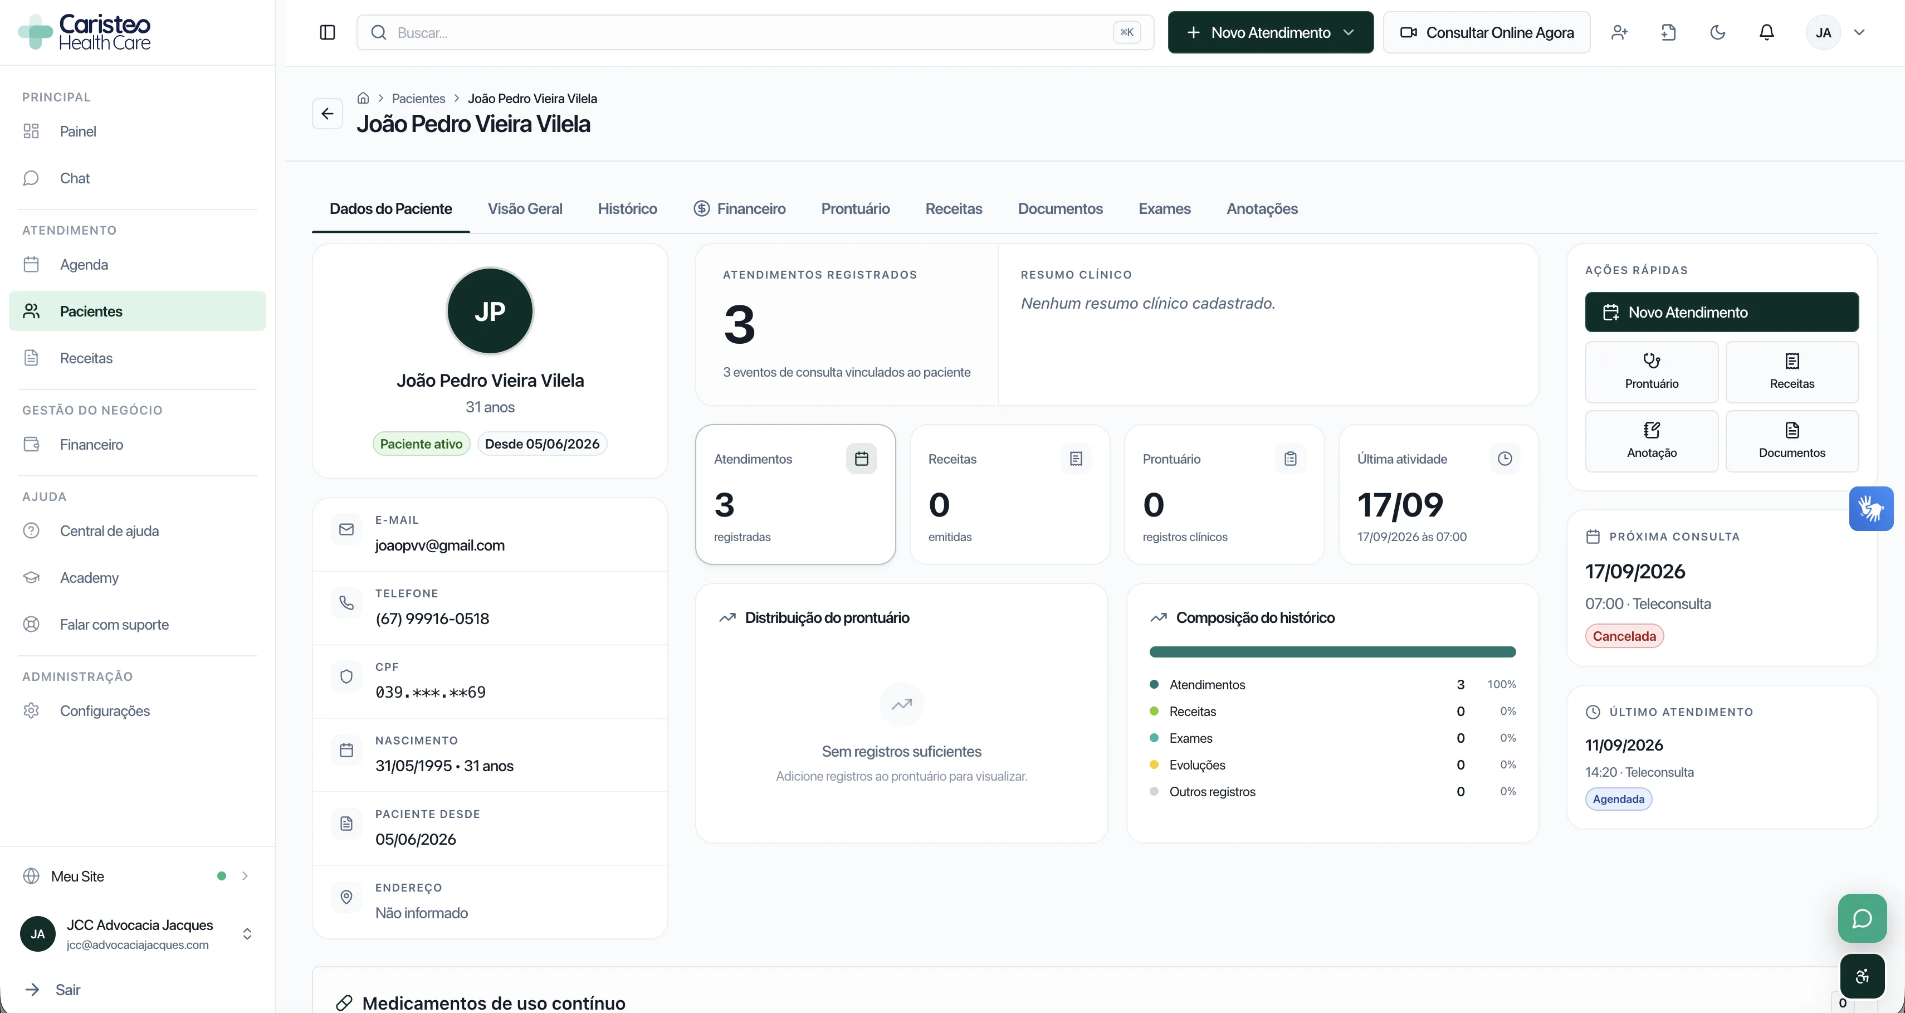Click the clock icon on Última atividade card

1504,459
